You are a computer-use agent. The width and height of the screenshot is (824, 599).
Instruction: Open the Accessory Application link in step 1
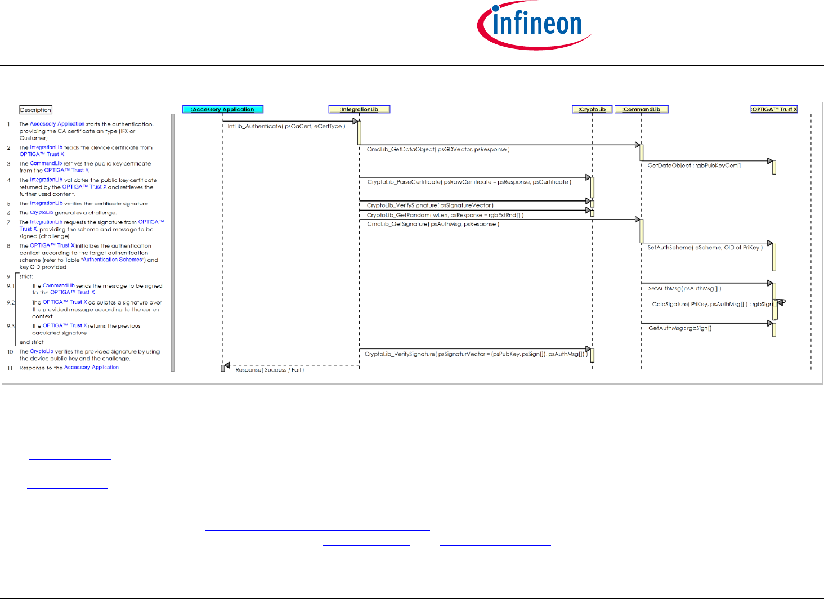[x=57, y=124]
